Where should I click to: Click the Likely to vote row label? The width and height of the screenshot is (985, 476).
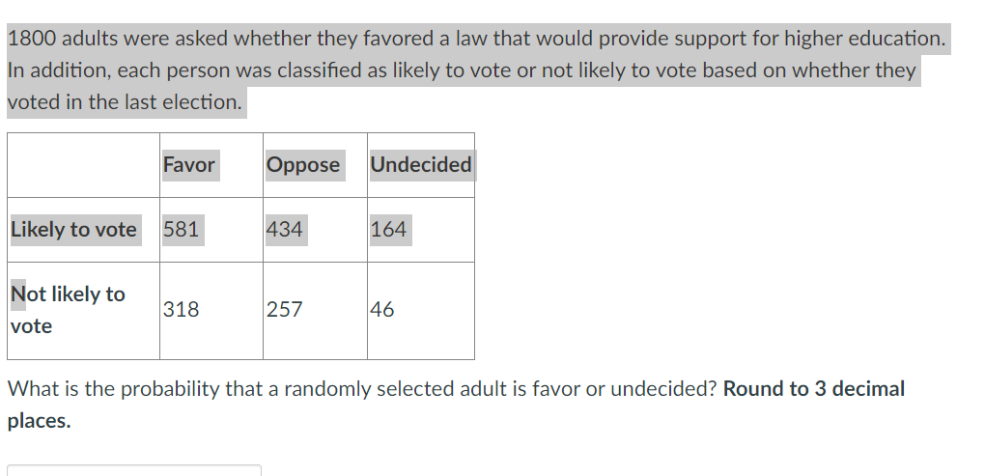tap(73, 230)
